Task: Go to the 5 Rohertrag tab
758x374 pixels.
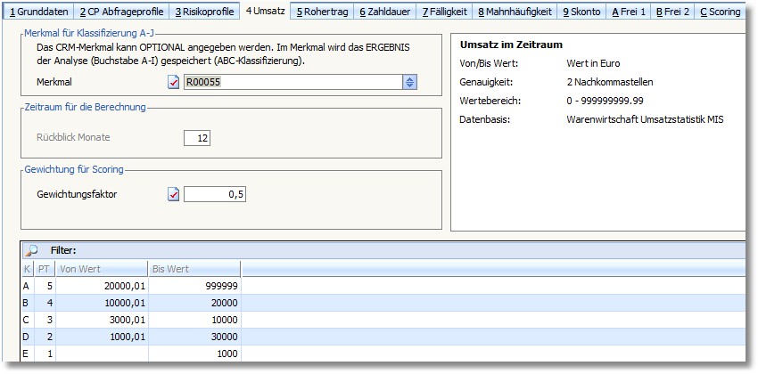Action: [322, 12]
